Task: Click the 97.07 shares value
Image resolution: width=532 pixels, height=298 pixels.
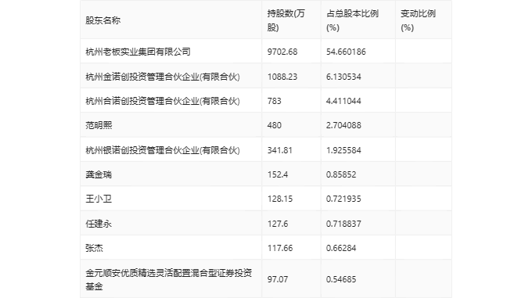Action: point(278,279)
